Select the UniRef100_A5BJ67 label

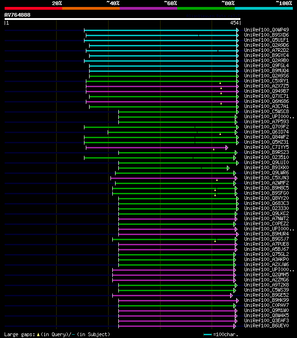[x=266, y=249]
